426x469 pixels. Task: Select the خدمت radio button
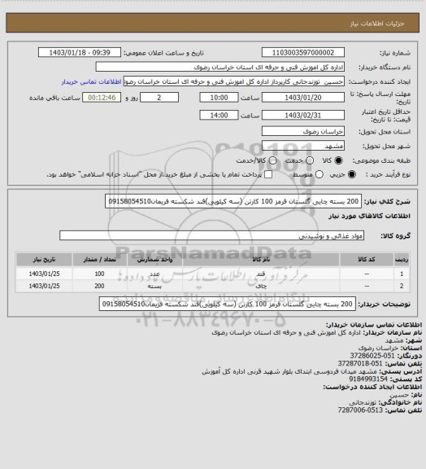[x=310, y=160]
